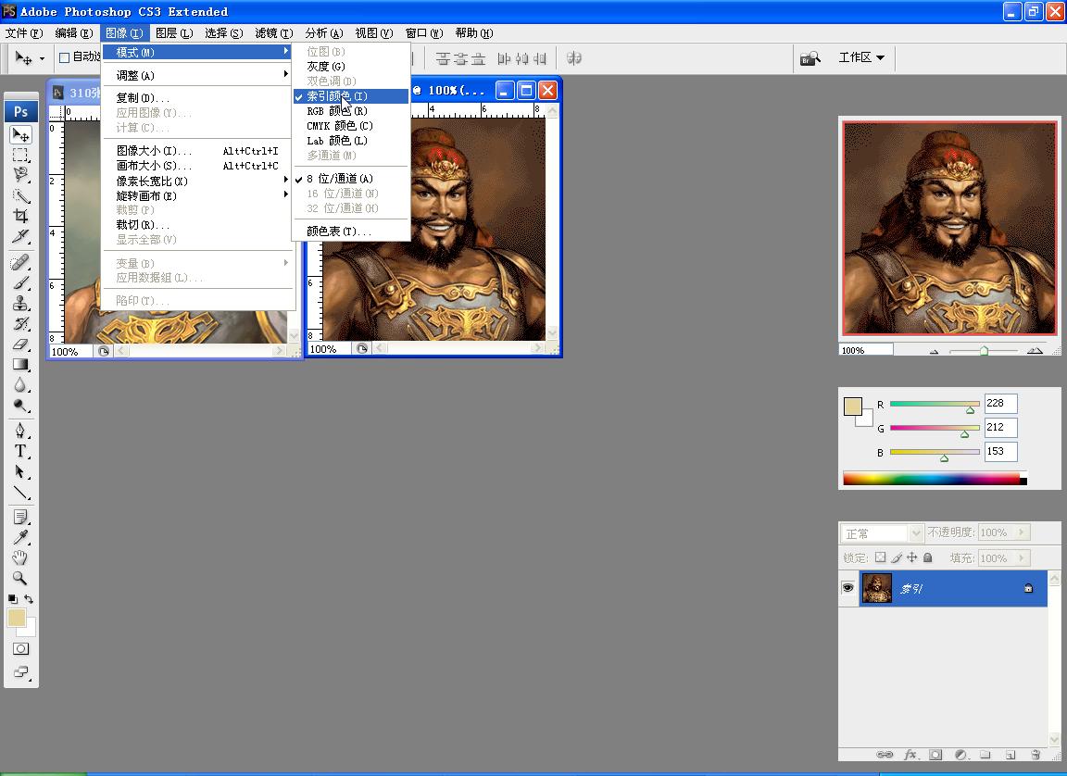Click 图像大小 menu entry
This screenshot has height=776, width=1067.
154,151
